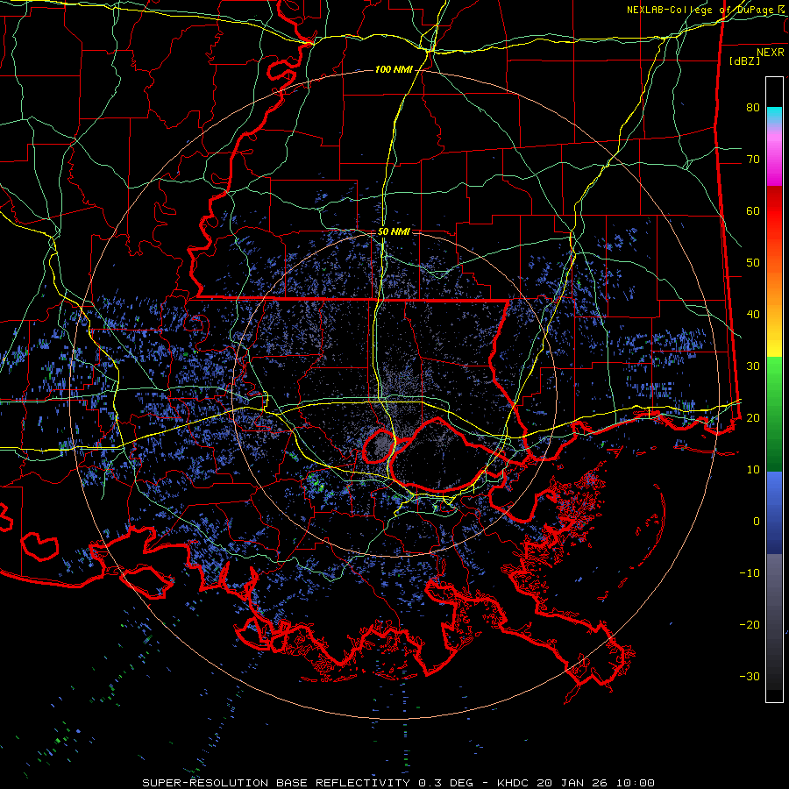Click the 100 NMI range ring label

[394, 69]
